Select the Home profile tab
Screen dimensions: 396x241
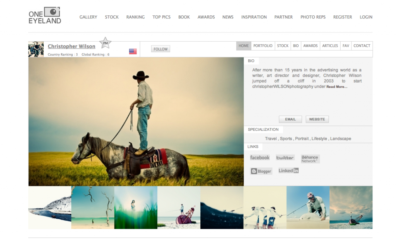click(x=244, y=46)
